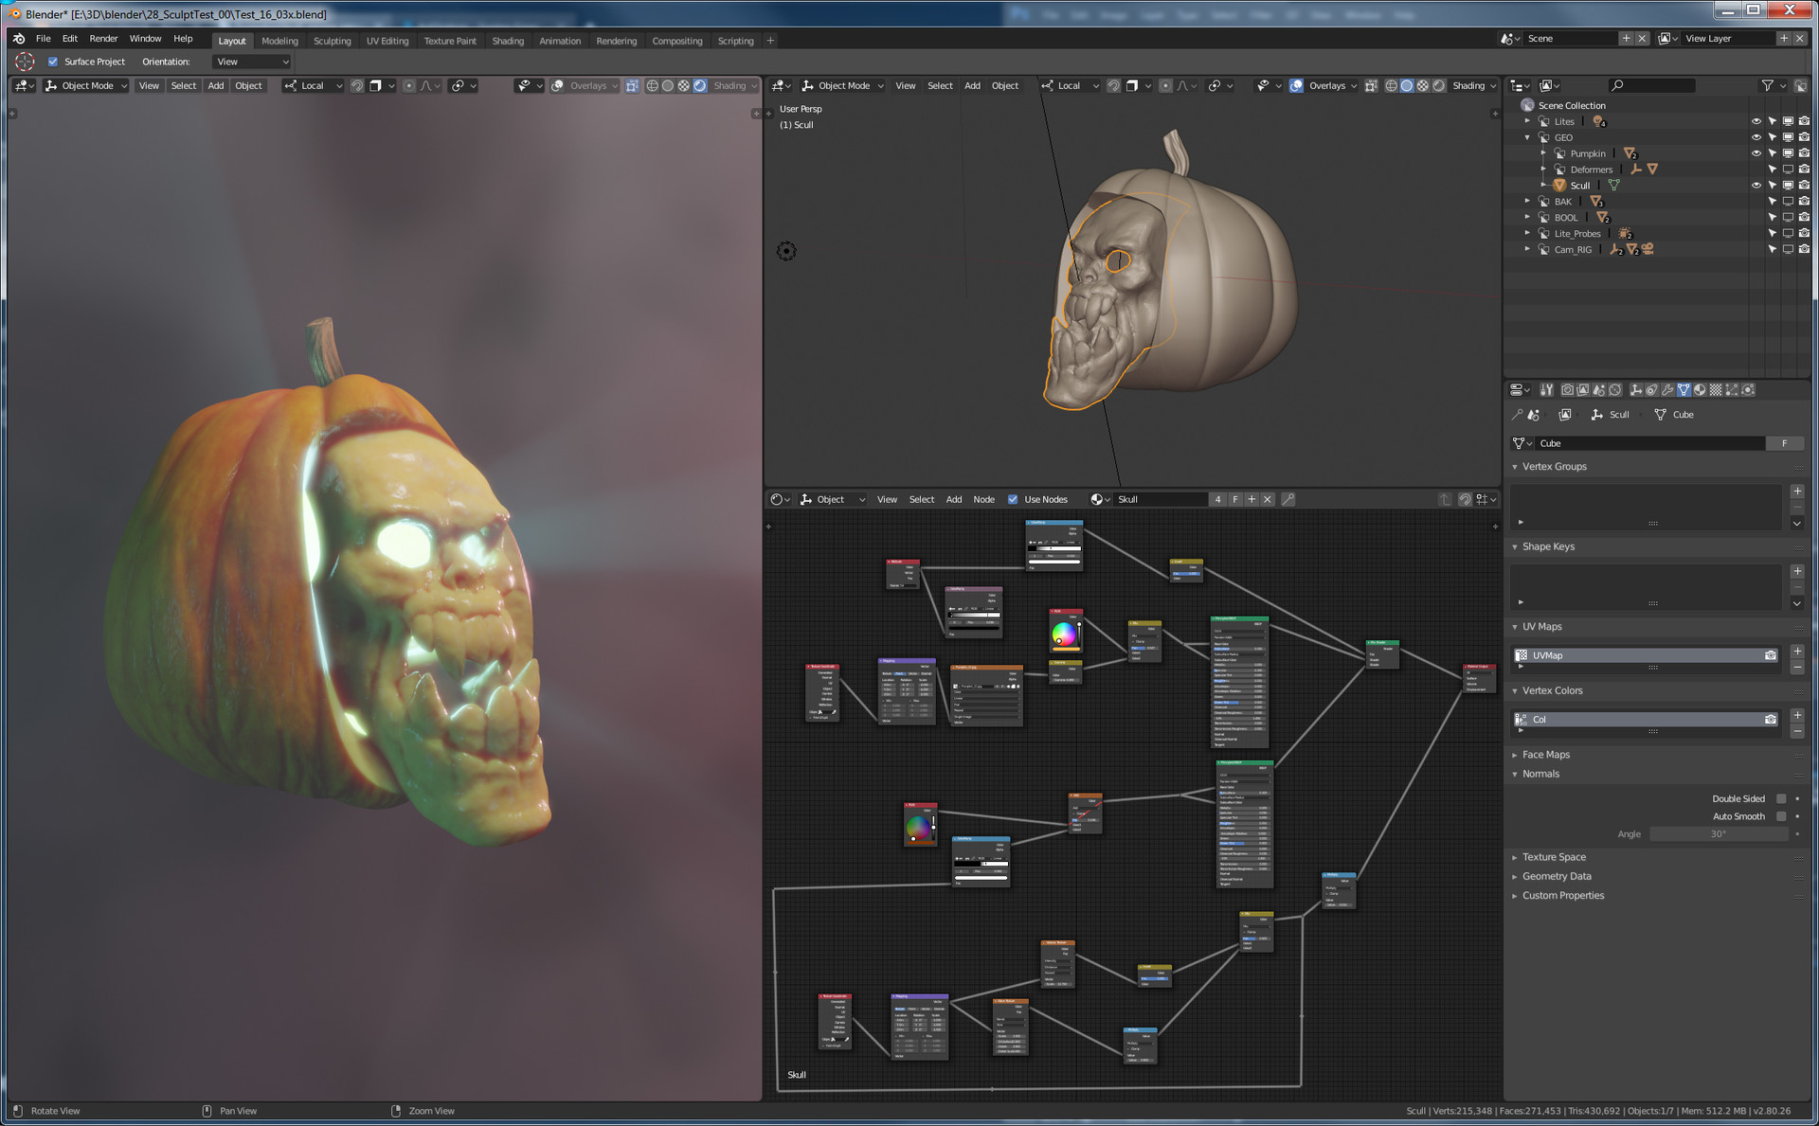The width and height of the screenshot is (1819, 1126).
Task: Open the Scene properties tab
Action: [1599, 389]
